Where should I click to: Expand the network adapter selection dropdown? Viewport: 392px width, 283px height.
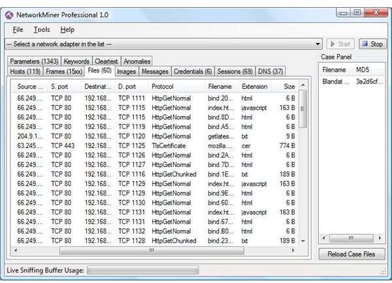(x=318, y=44)
